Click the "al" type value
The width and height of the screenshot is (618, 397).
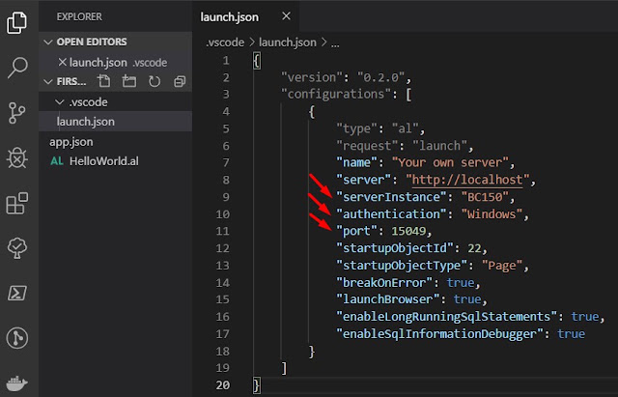point(406,128)
